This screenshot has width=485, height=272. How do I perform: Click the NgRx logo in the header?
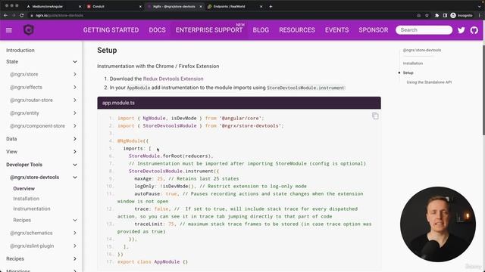(29, 30)
